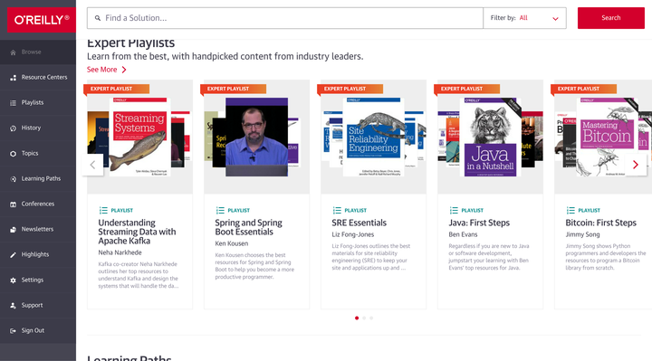Click the Learning Paths icon
The image size is (652, 361).
[13, 179]
